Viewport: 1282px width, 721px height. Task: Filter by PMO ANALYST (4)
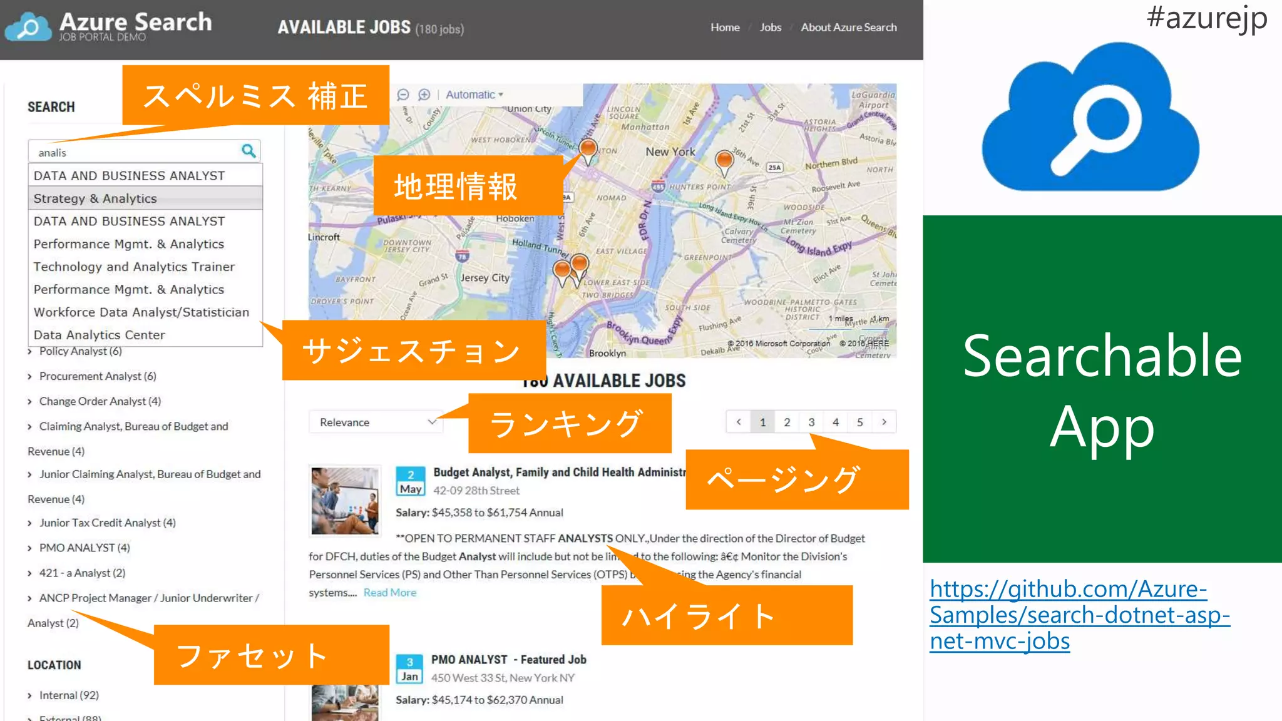[85, 548]
